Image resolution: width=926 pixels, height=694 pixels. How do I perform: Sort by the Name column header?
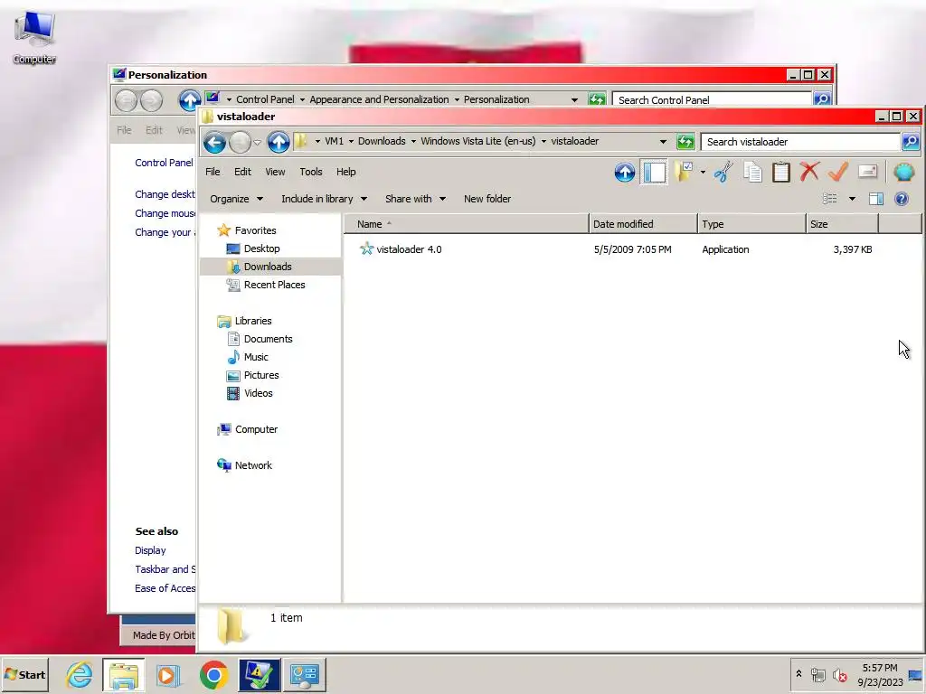pyautogui.click(x=466, y=224)
